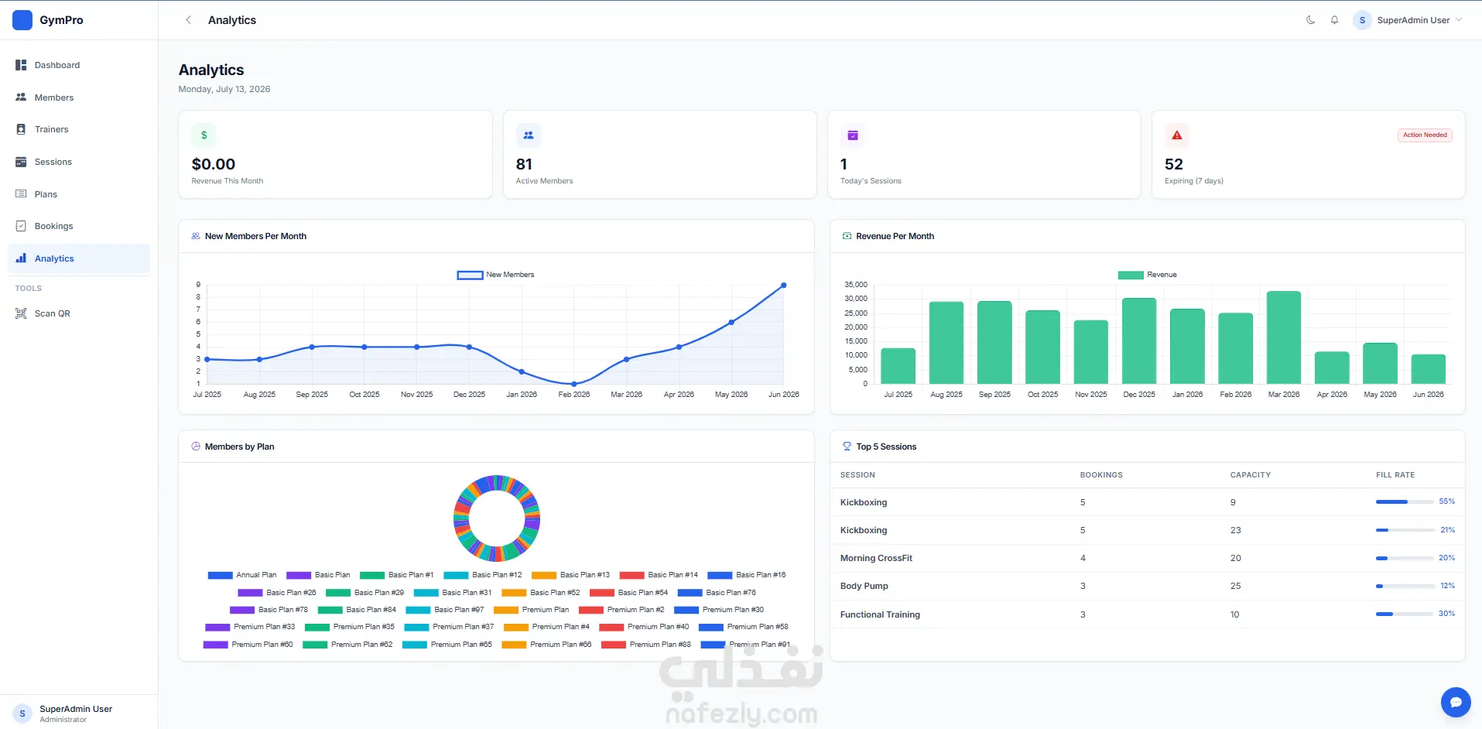Viewport: 1482px width, 729px height.
Task: Click the red expiring warning icon
Action: [1176, 135]
